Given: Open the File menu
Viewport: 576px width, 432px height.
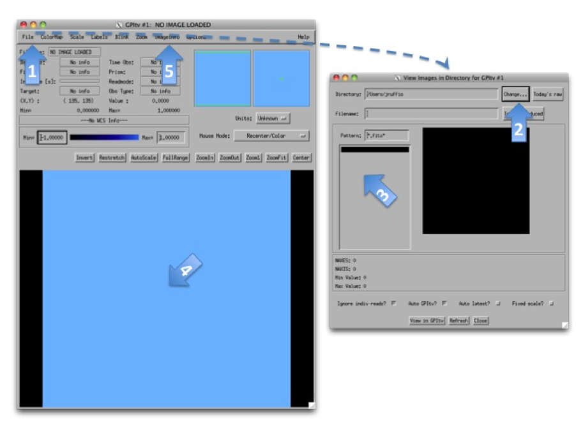Looking at the screenshot, I should [27, 37].
